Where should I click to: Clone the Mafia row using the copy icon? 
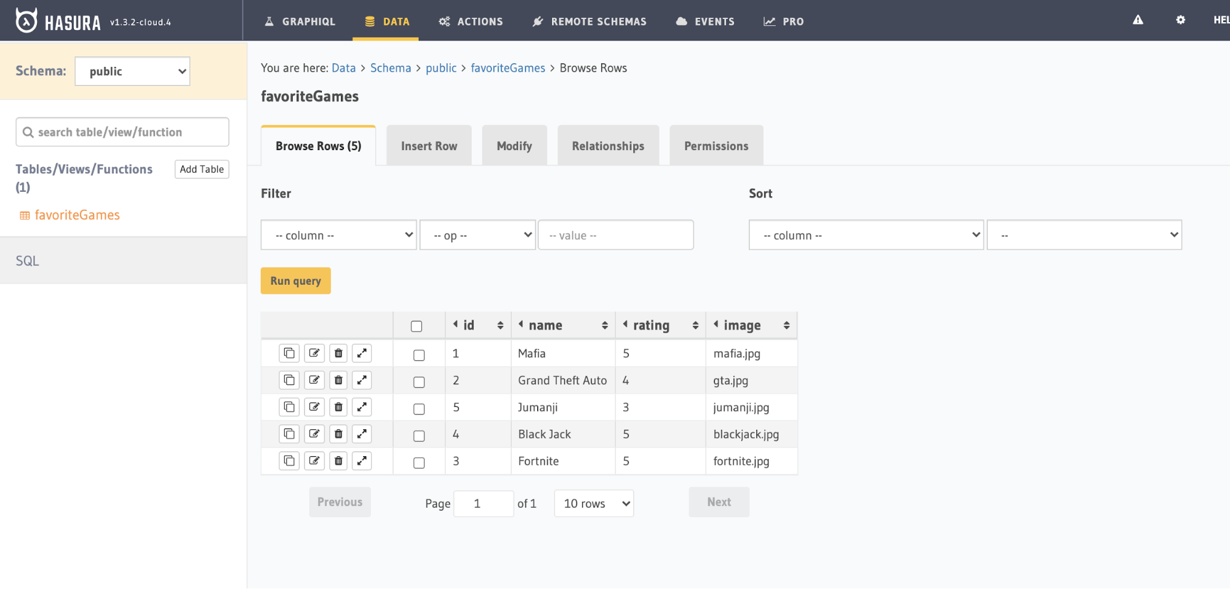(x=289, y=353)
